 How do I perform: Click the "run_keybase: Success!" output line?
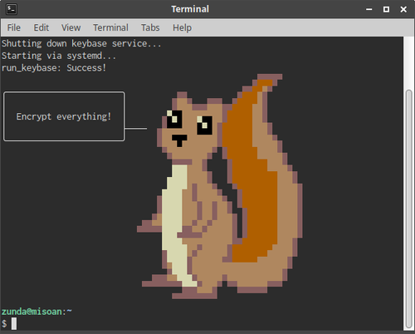coord(54,68)
